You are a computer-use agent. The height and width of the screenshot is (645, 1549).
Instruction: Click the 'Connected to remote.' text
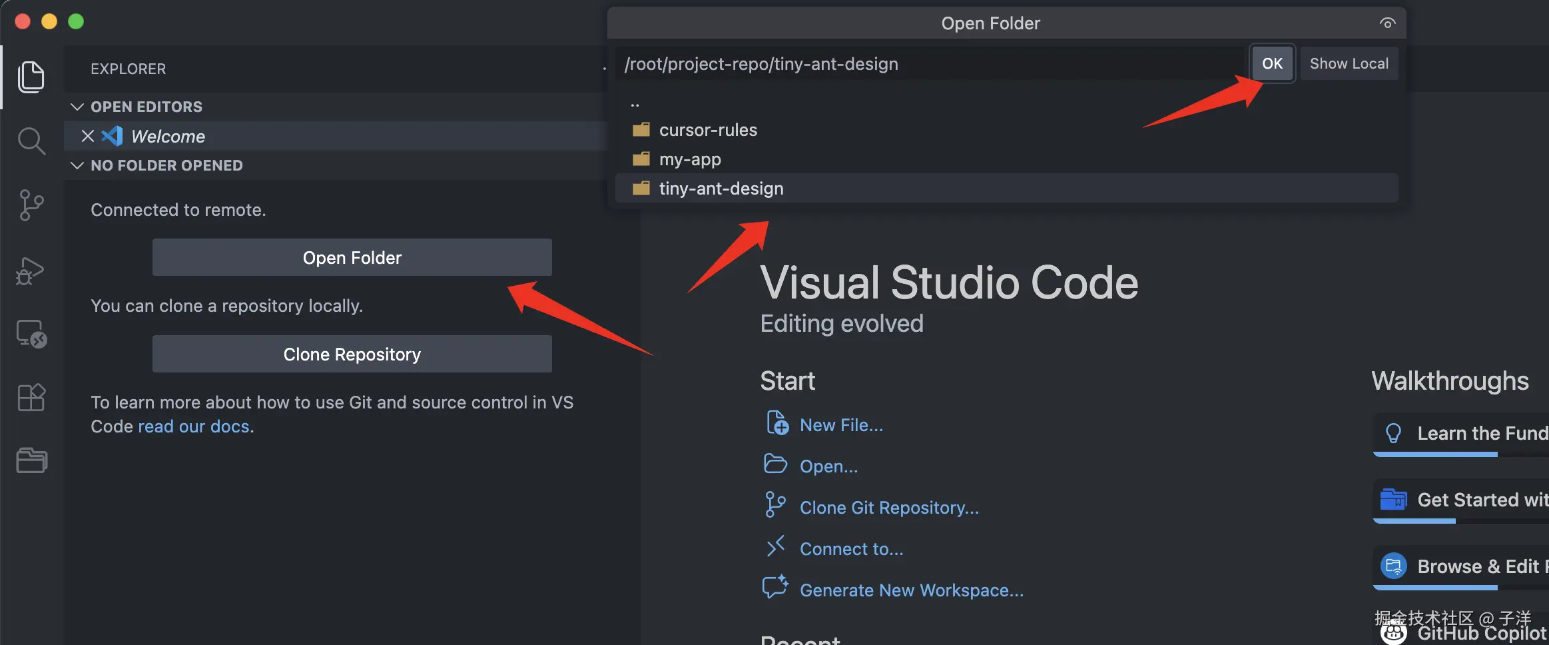click(178, 210)
